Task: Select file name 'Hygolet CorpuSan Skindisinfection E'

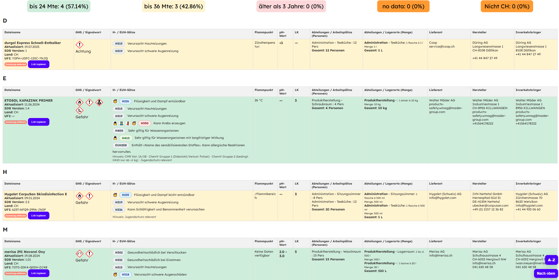Action: tap(36, 194)
